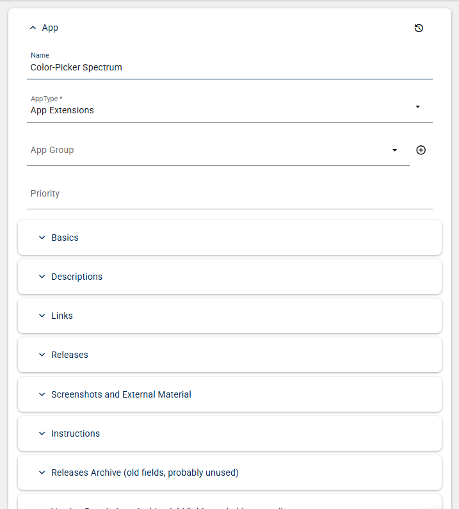
Task: Open the Basics panel header
Action: click(229, 238)
